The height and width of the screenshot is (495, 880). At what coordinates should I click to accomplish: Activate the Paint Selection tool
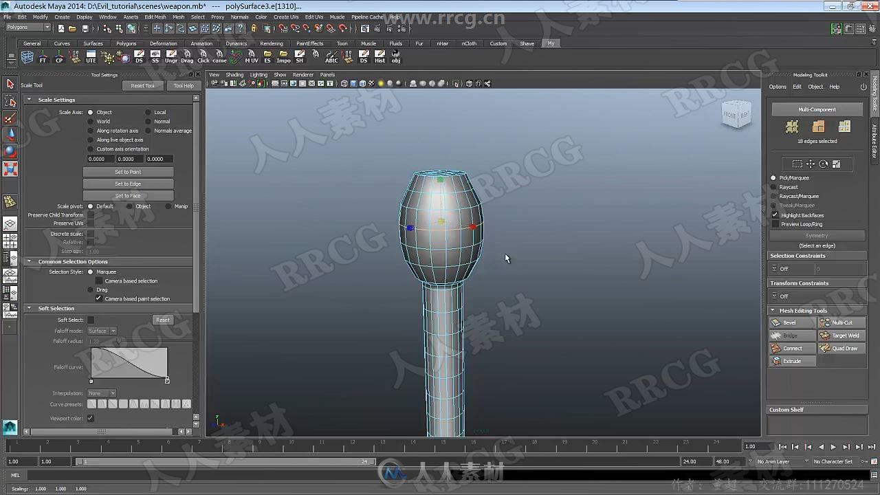click(x=10, y=118)
